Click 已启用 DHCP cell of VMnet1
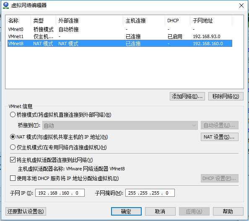249x221 pixels. coord(175,36)
